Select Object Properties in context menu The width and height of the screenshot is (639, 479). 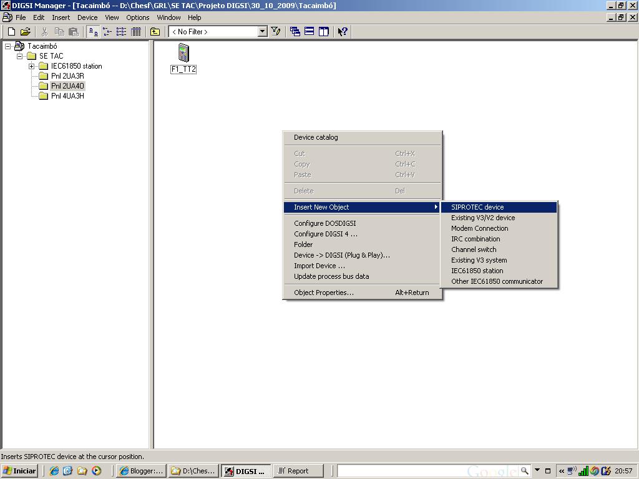tap(323, 293)
